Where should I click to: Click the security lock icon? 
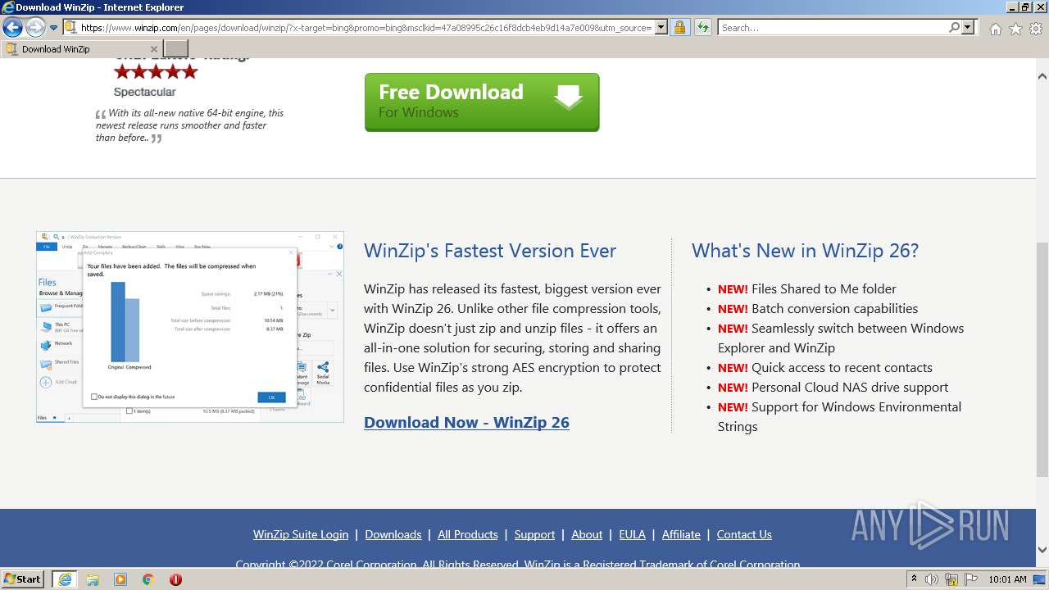679,28
